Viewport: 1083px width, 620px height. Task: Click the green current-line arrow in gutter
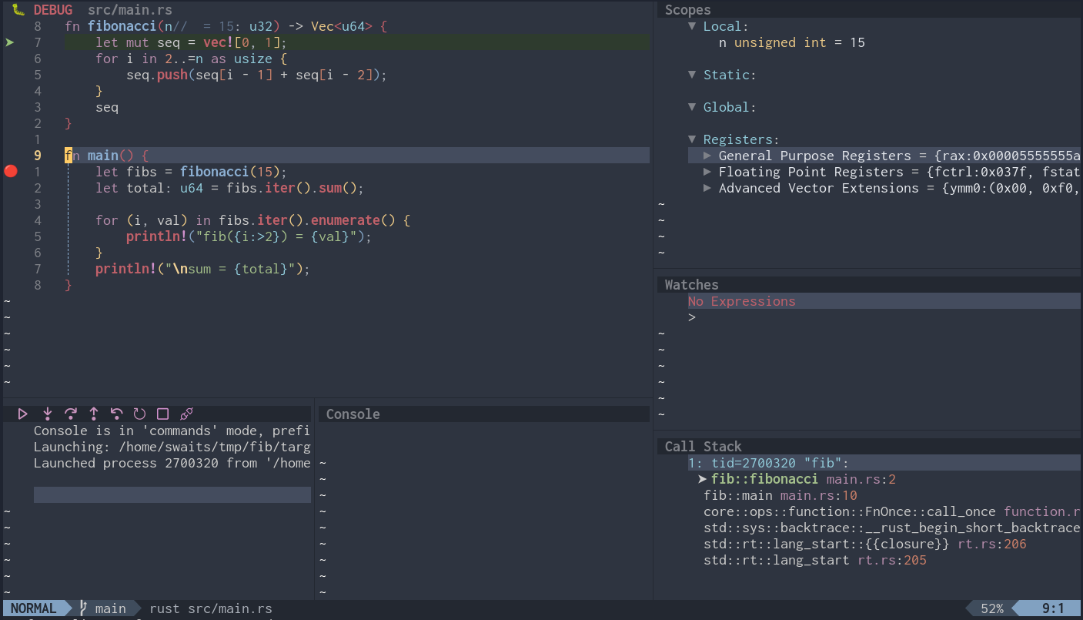(x=9, y=42)
